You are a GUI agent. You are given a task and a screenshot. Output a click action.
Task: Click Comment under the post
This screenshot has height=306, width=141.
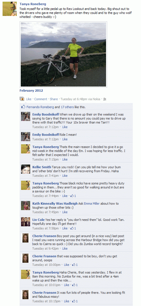[x=41, y=99]
